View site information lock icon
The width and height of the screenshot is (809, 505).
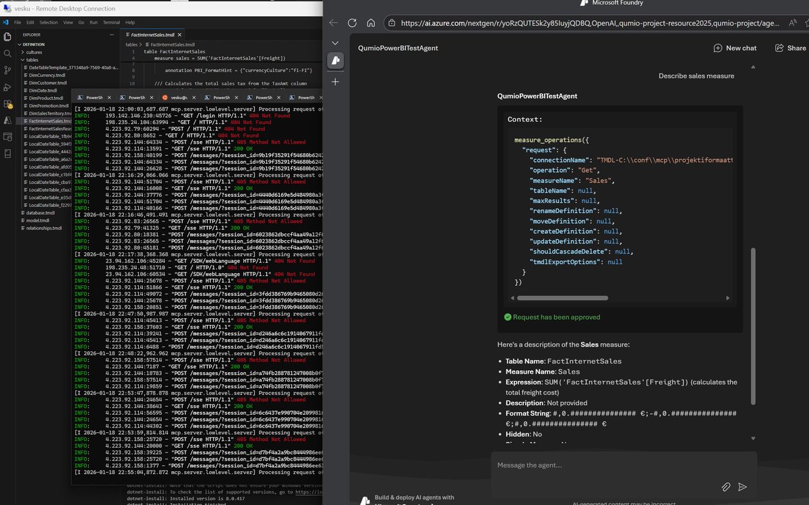[393, 22]
